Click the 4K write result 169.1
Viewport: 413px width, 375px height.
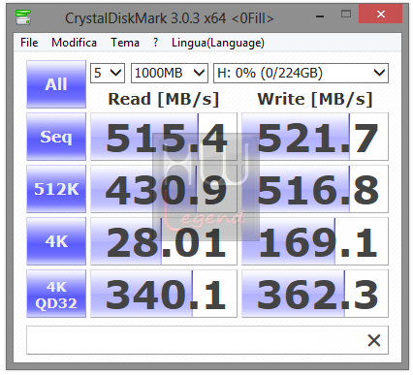click(315, 241)
